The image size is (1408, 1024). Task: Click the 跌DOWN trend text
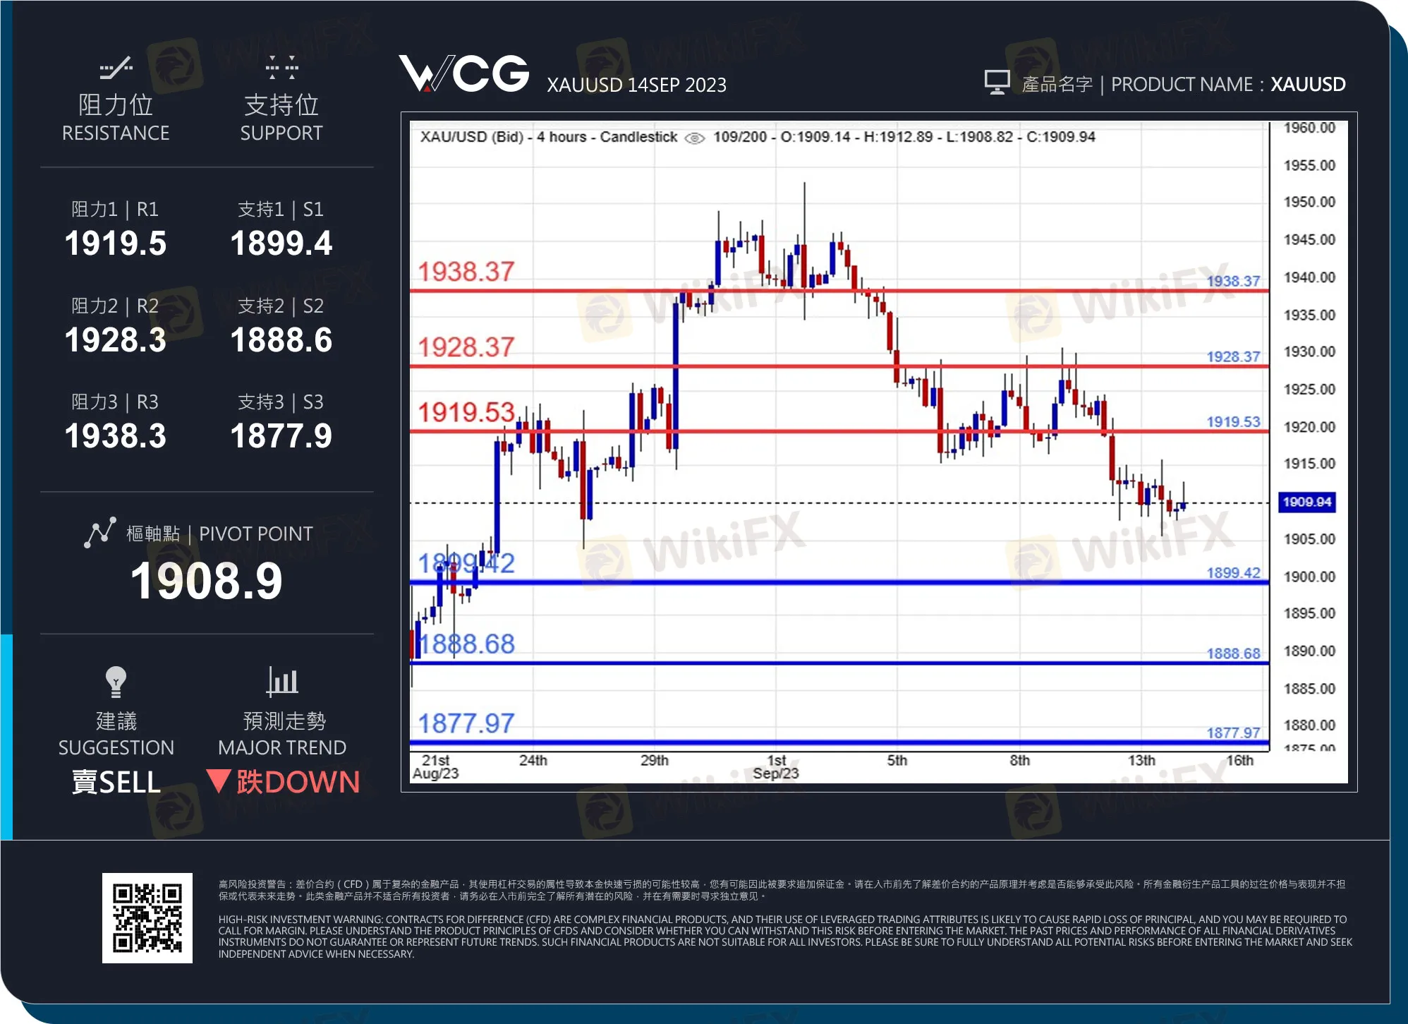tap(298, 782)
